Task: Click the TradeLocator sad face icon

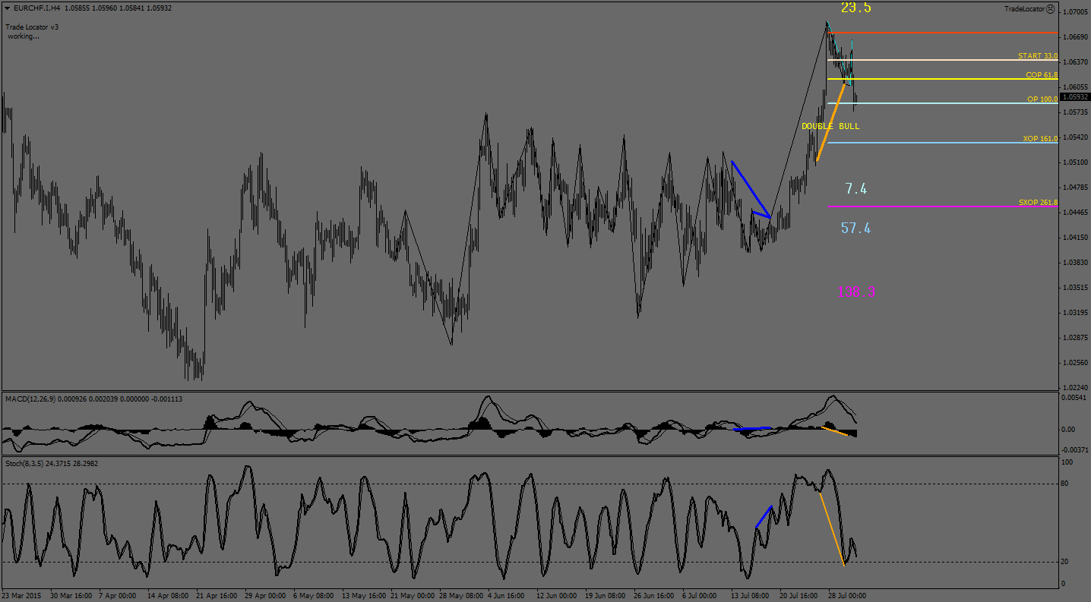Action: (x=1050, y=9)
